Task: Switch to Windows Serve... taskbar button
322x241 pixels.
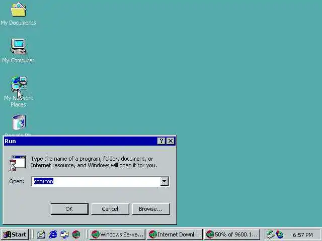Action: point(117,234)
